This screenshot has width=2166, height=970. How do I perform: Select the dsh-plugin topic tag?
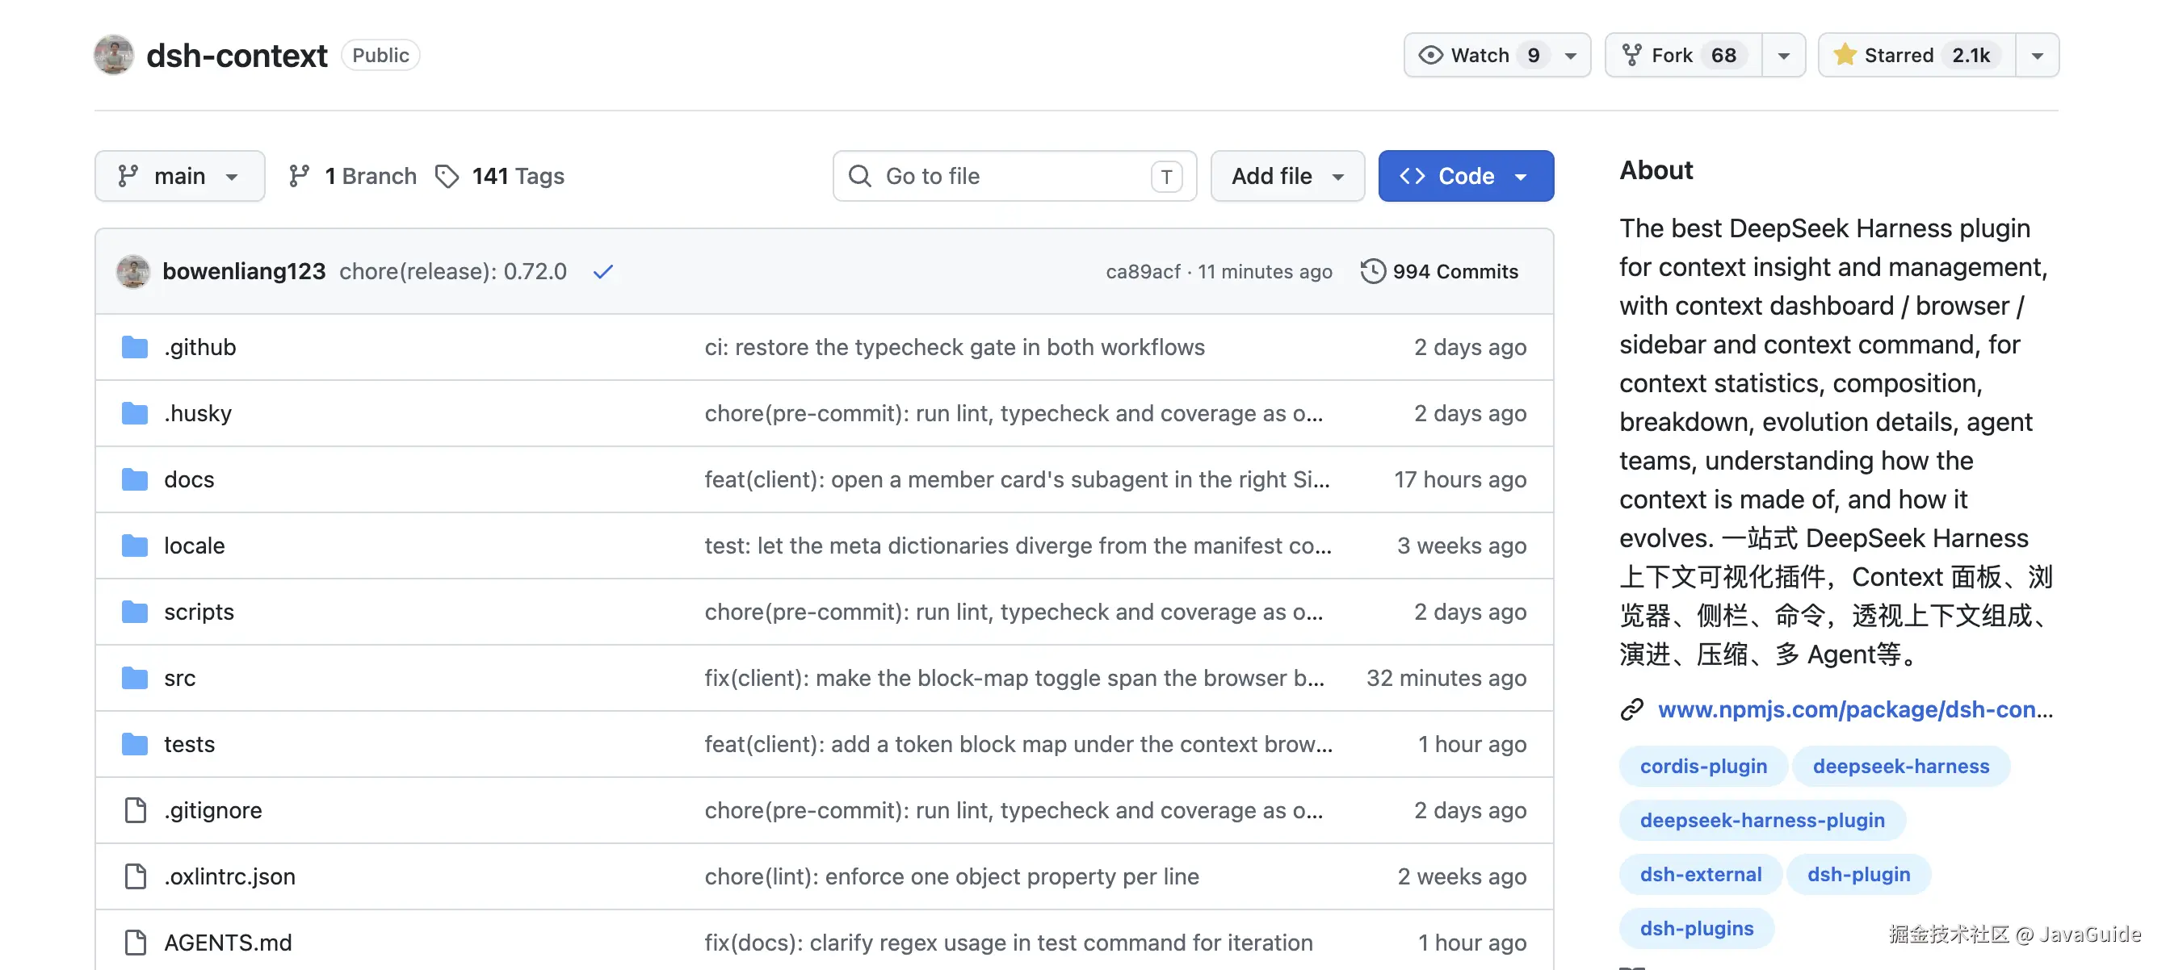coord(1858,874)
